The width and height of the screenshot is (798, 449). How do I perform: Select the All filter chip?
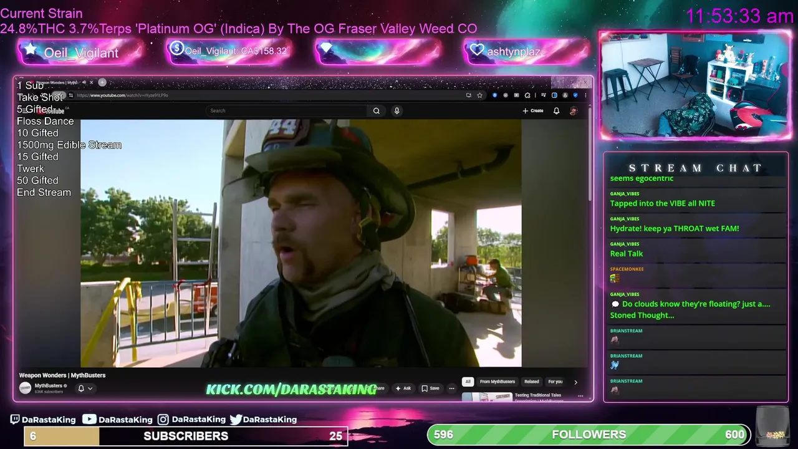(468, 382)
